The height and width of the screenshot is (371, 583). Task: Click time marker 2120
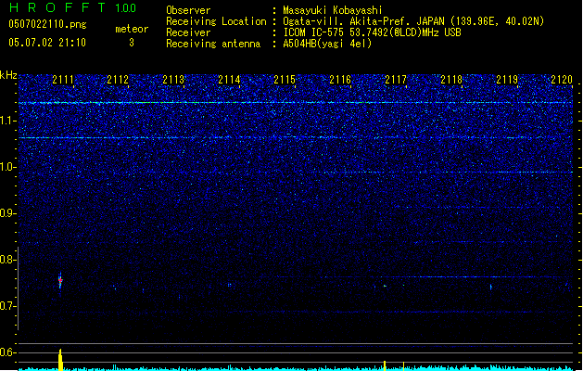tap(562, 80)
